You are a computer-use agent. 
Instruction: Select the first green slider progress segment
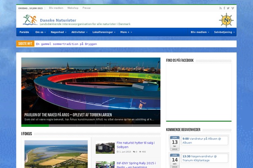pos(35,126)
